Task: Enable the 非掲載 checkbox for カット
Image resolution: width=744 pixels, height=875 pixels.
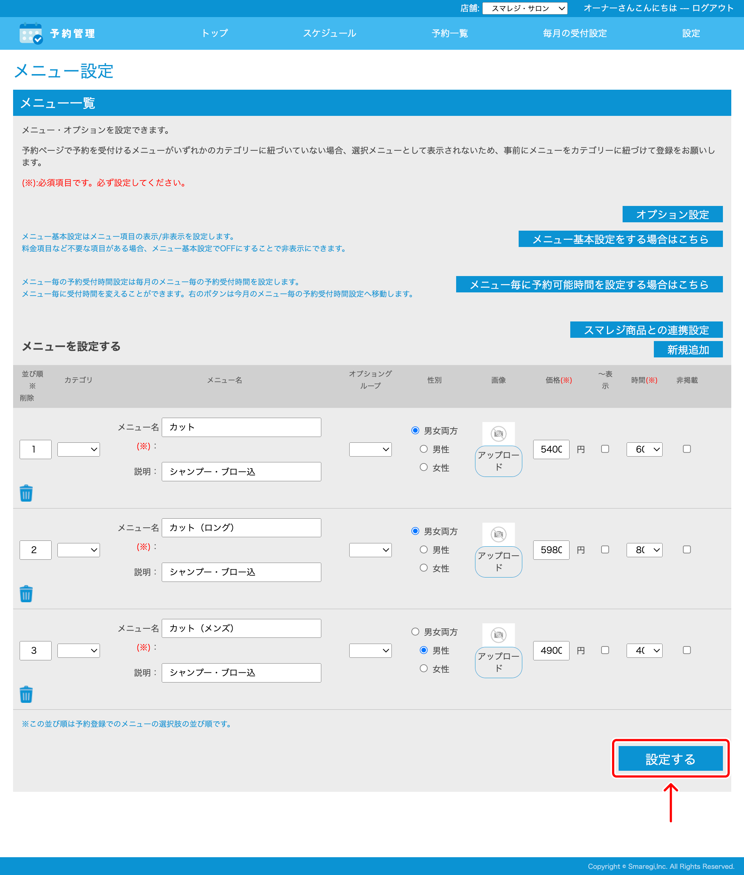Action: (x=687, y=449)
